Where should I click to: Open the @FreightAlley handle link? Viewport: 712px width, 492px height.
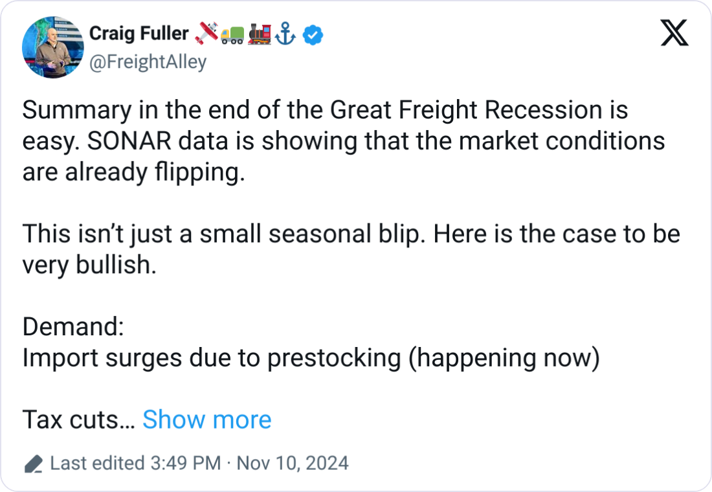pyautogui.click(x=148, y=61)
